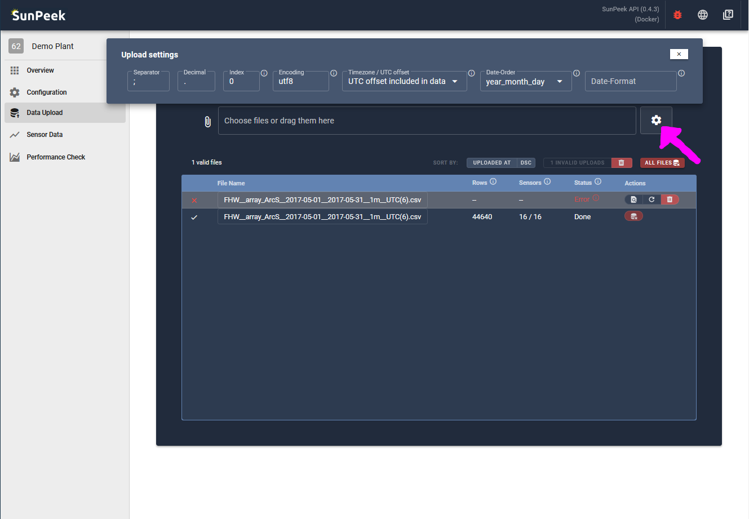
Task: Click the SunPeek API version text
Action: pos(631,9)
